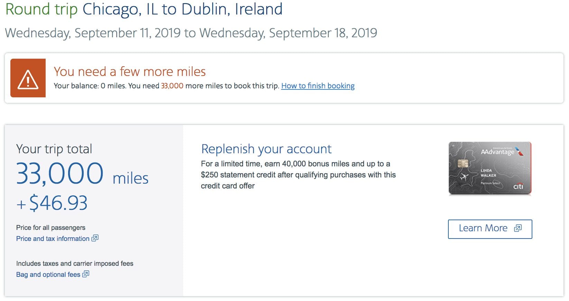Screen dimensions: 569x301
Task: Click the Replenish your account heading
Action: [266, 149]
